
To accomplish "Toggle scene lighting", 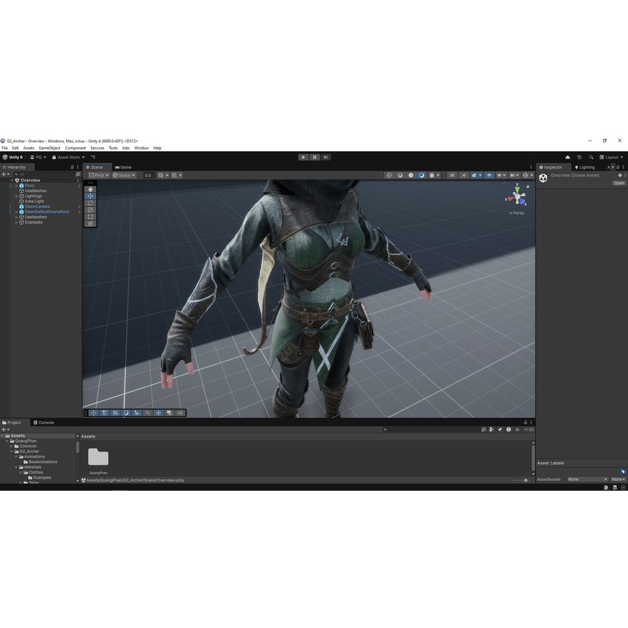I will [463, 175].
